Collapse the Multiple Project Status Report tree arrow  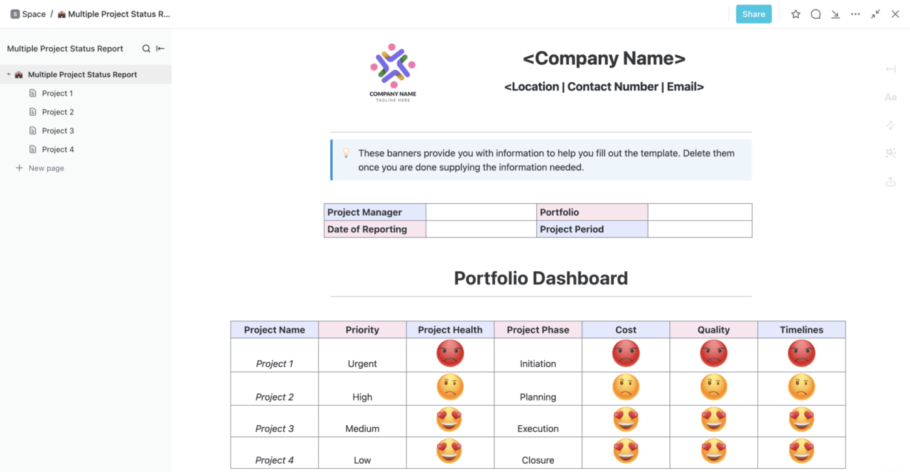[8, 75]
